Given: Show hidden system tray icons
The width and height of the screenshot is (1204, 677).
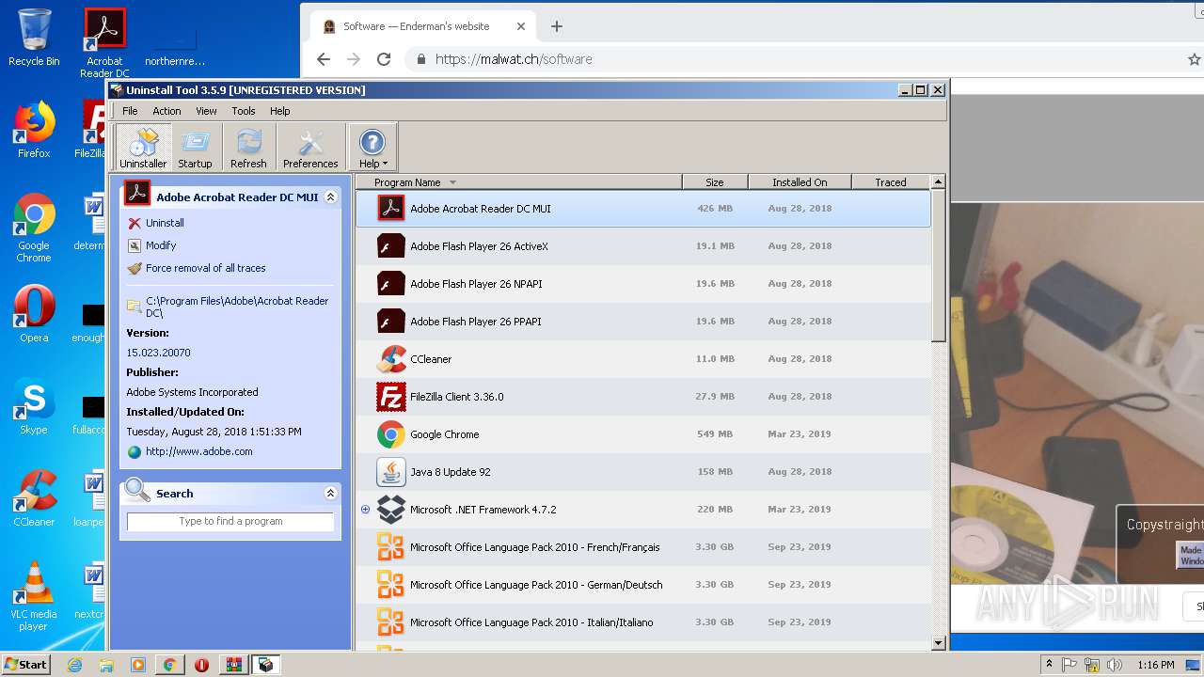Looking at the screenshot, I should [x=1049, y=665].
